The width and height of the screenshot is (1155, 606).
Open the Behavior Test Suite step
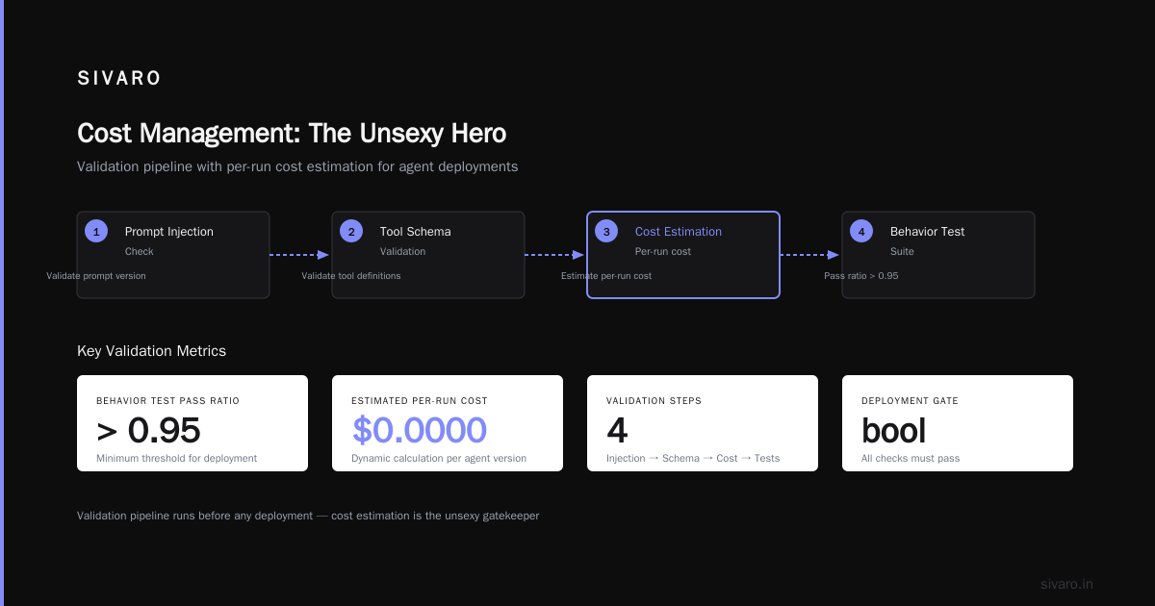[938, 255]
